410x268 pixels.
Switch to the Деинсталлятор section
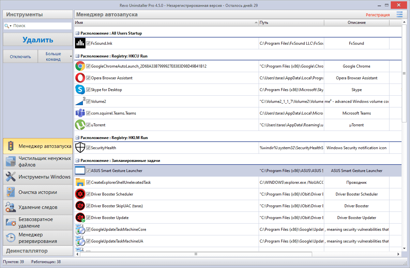38,251
